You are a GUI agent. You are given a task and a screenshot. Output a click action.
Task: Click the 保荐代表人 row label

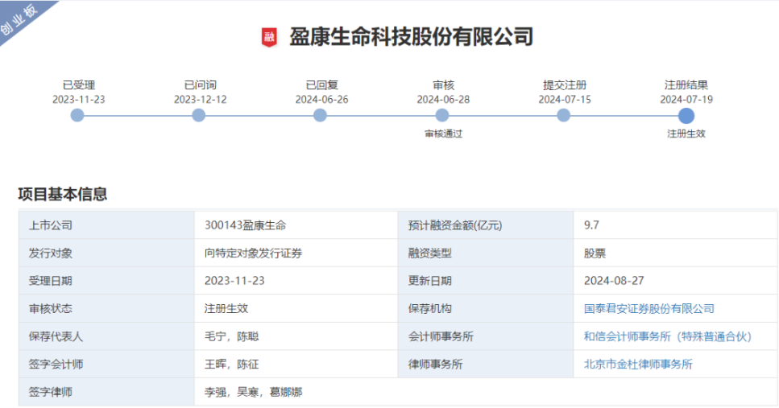pos(56,336)
